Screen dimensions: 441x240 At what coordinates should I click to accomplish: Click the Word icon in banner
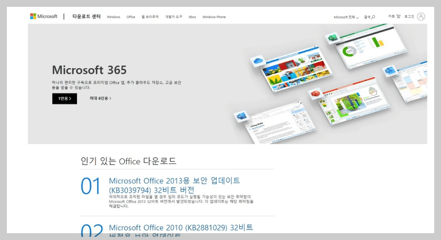pyautogui.click(x=241, y=116)
